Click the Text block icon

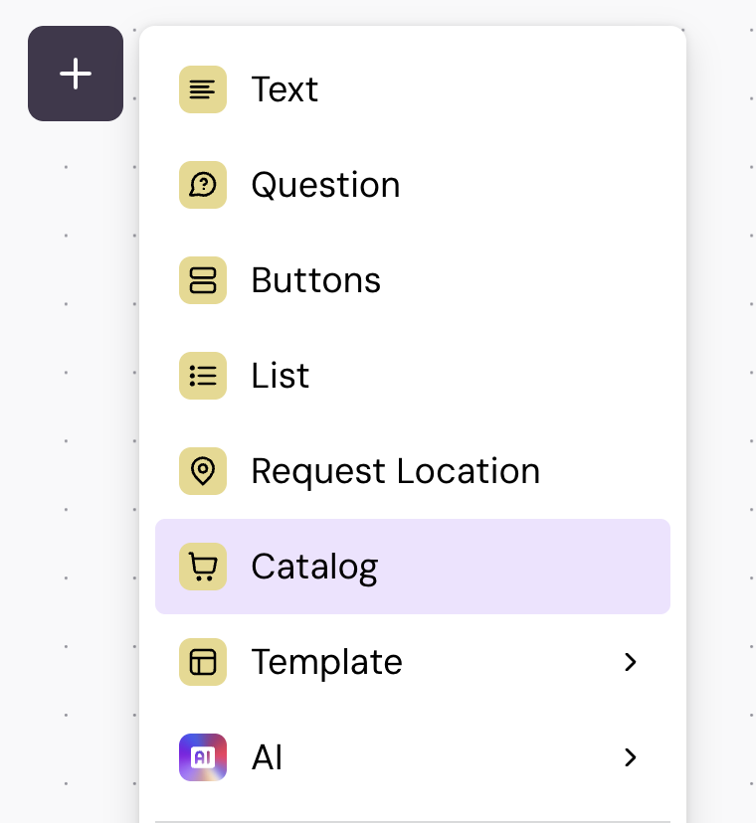(x=203, y=89)
